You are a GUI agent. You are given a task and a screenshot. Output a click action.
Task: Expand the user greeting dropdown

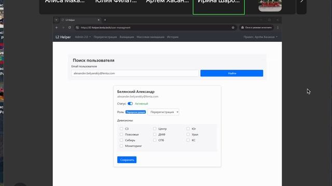260,37
